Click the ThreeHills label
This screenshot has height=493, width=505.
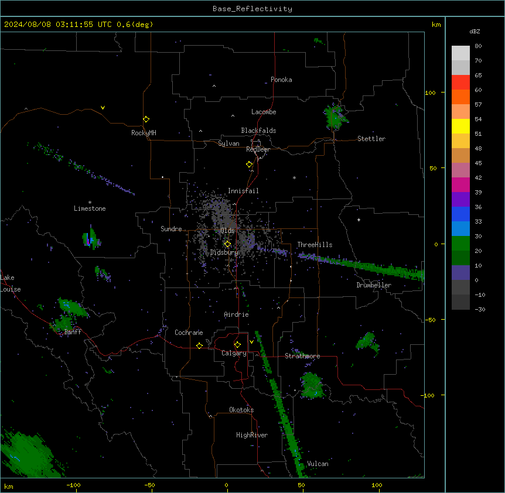coord(315,245)
